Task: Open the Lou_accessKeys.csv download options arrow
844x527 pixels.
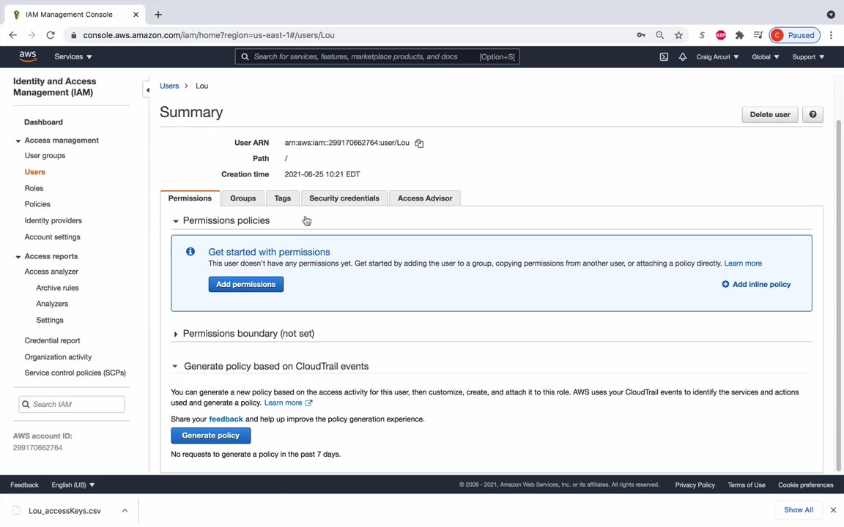Action: point(125,510)
